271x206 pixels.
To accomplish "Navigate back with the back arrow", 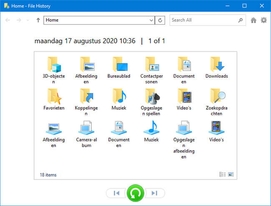I will tap(8, 20).
